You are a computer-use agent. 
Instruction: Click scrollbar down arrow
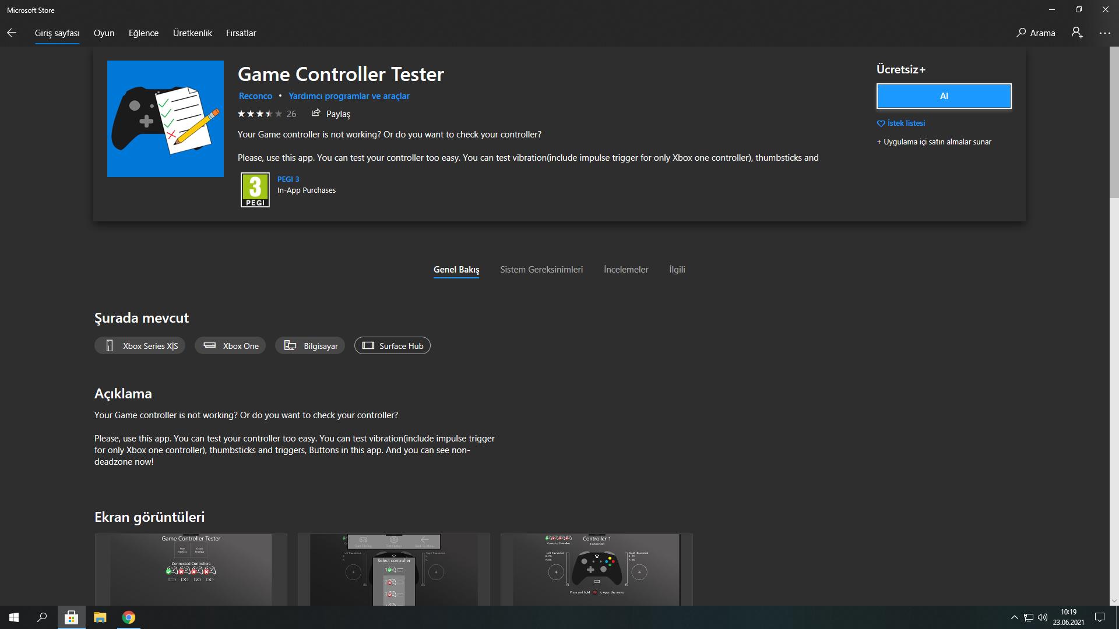click(1114, 601)
